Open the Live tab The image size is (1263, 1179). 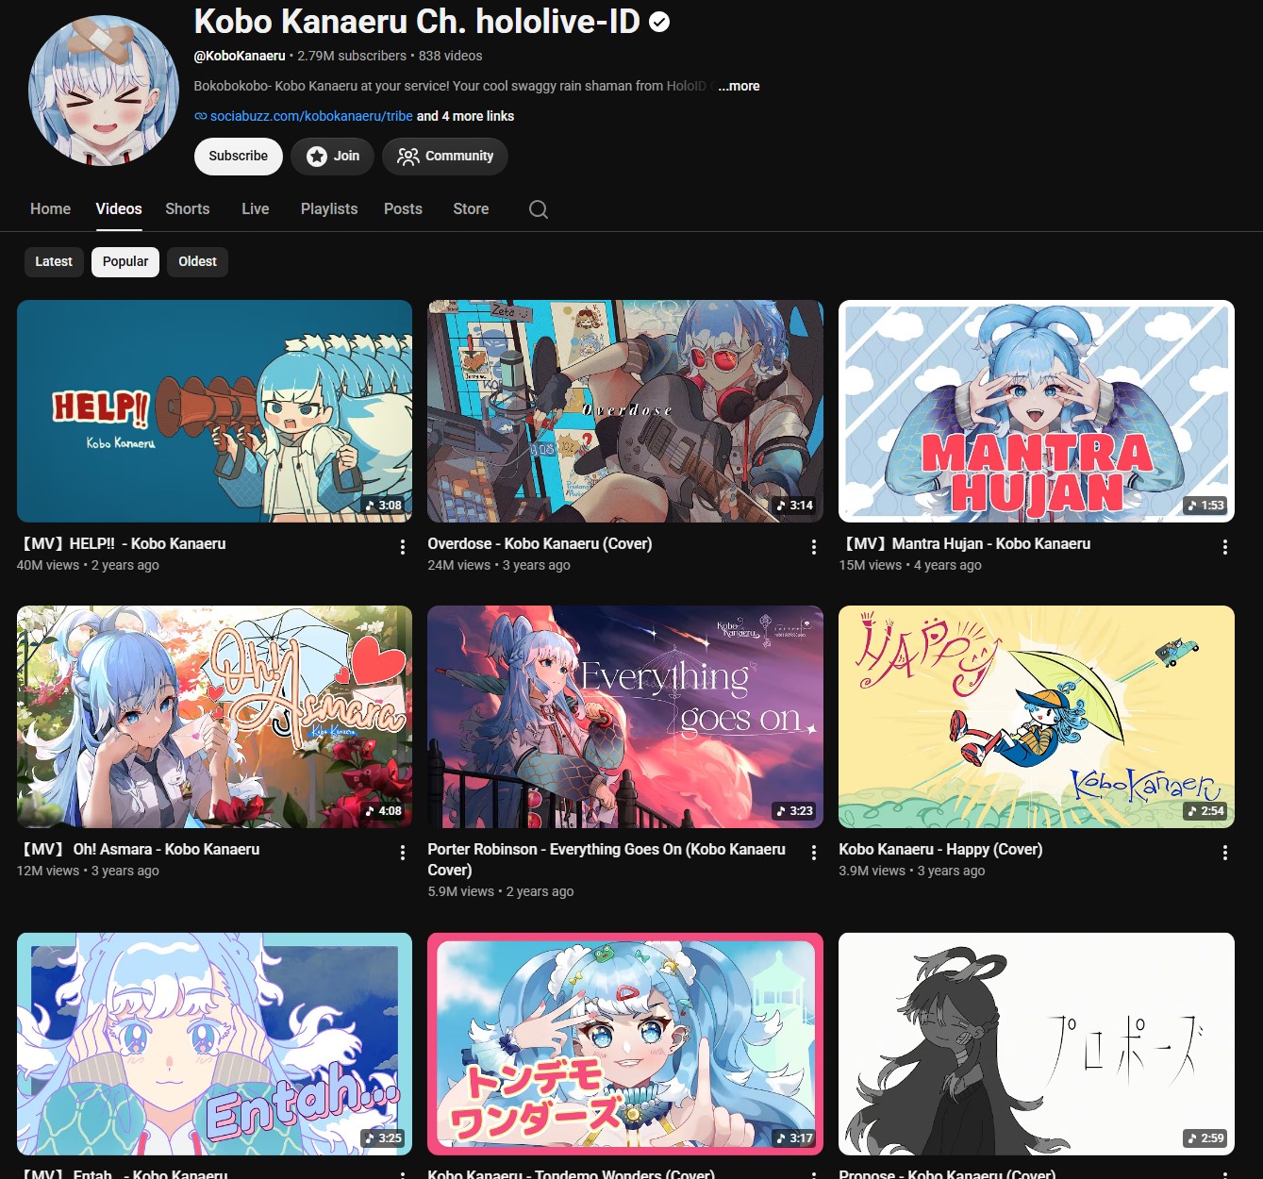click(x=256, y=209)
